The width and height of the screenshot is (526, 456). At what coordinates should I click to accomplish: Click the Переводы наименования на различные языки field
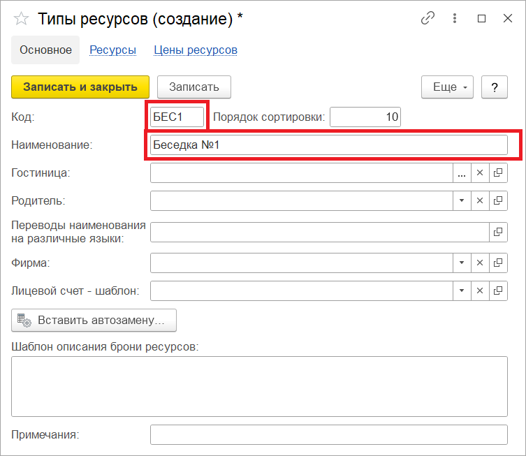320,232
